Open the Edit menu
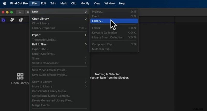Viewport: 207px width, 111px height. click(x=43, y=3)
